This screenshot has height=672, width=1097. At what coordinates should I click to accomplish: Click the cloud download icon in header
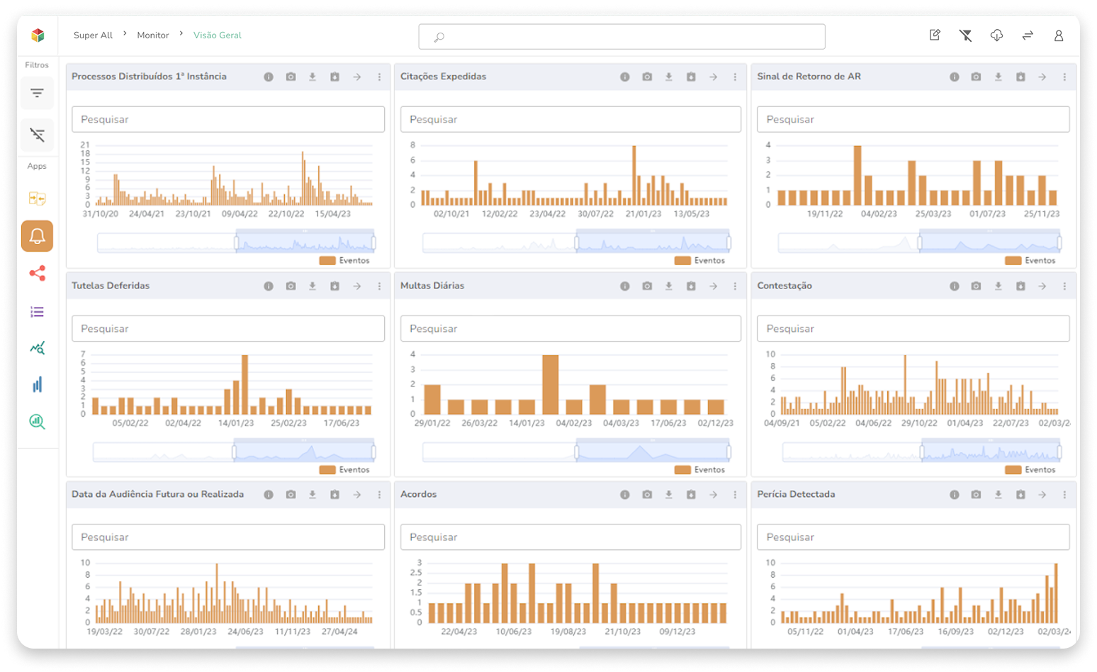[996, 35]
